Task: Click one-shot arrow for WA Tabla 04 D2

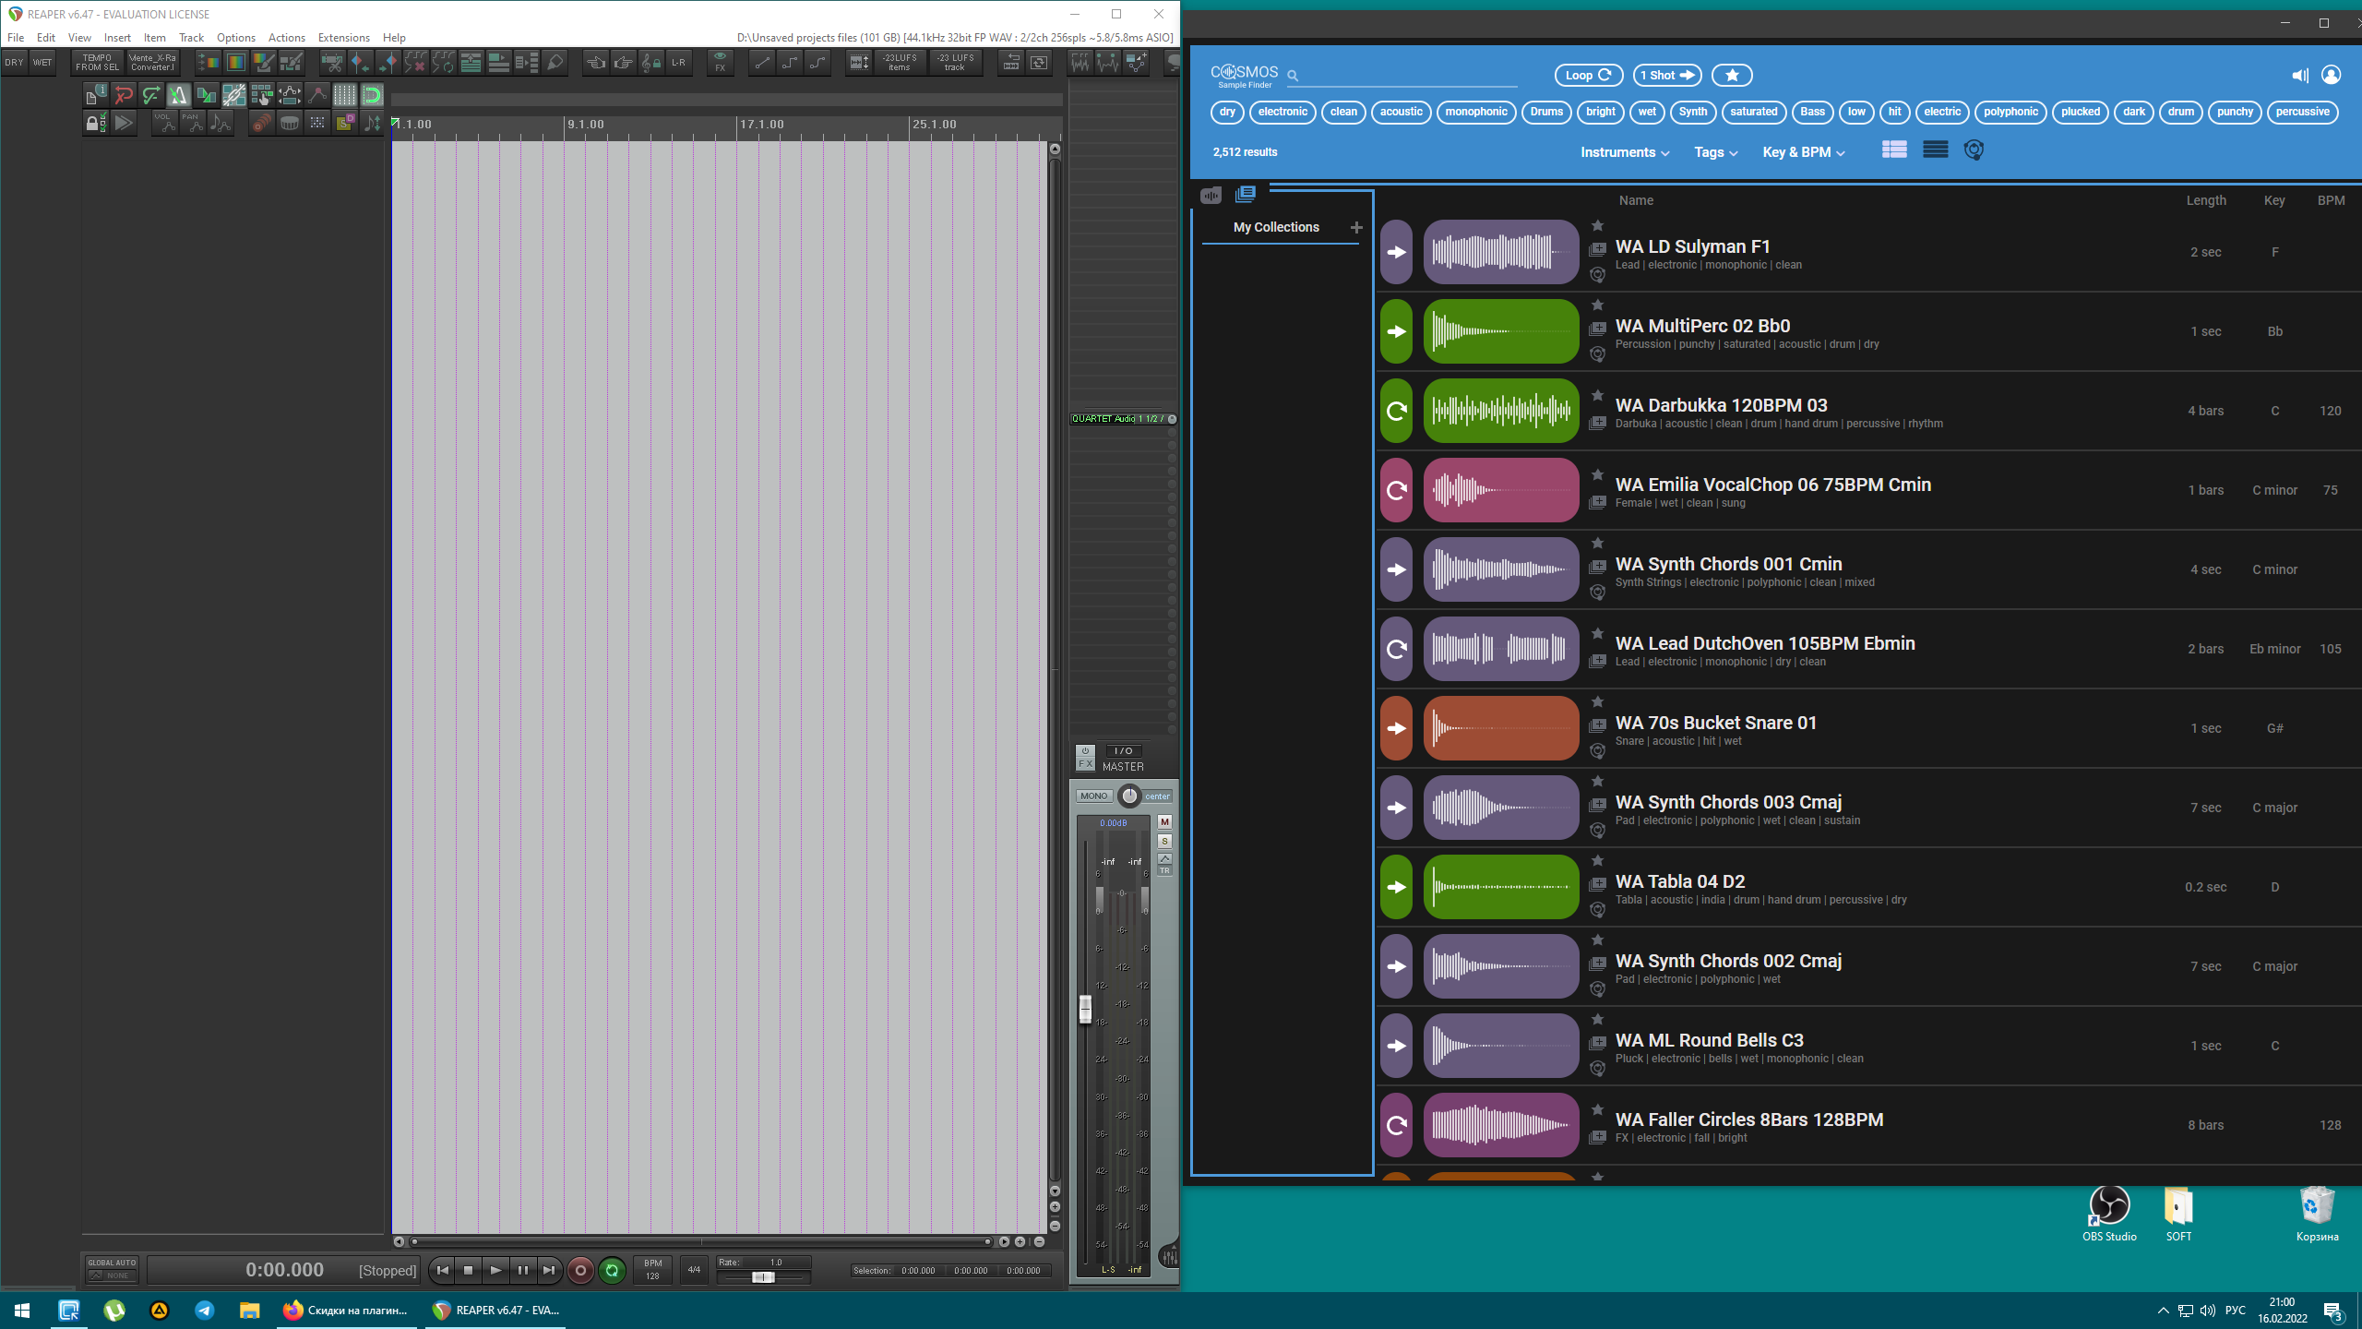Action: pos(1397,887)
